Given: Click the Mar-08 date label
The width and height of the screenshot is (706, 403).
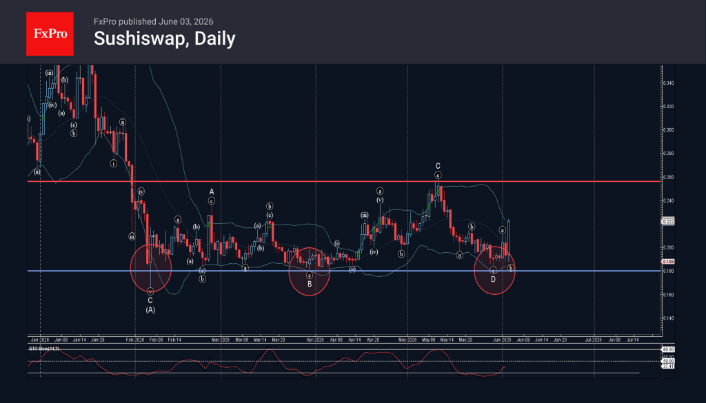Looking at the screenshot, I should (242, 340).
